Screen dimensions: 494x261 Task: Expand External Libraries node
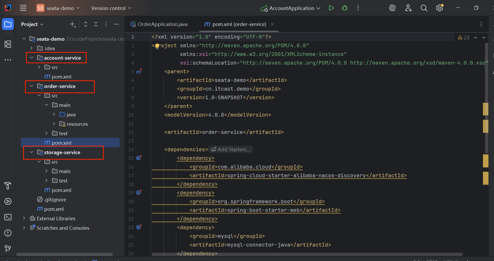(24, 218)
